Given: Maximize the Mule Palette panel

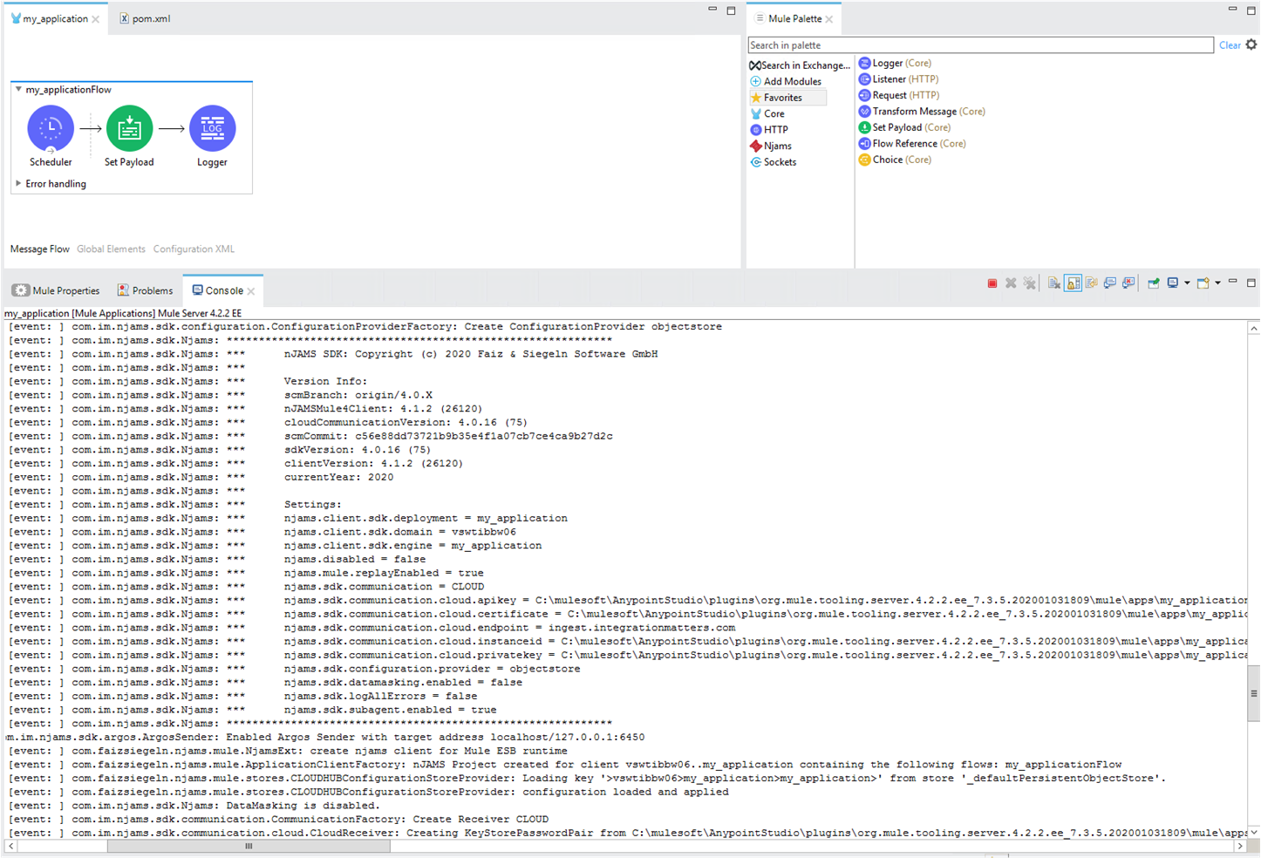Looking at the screenshot, I should click(x=1251, y=10).
